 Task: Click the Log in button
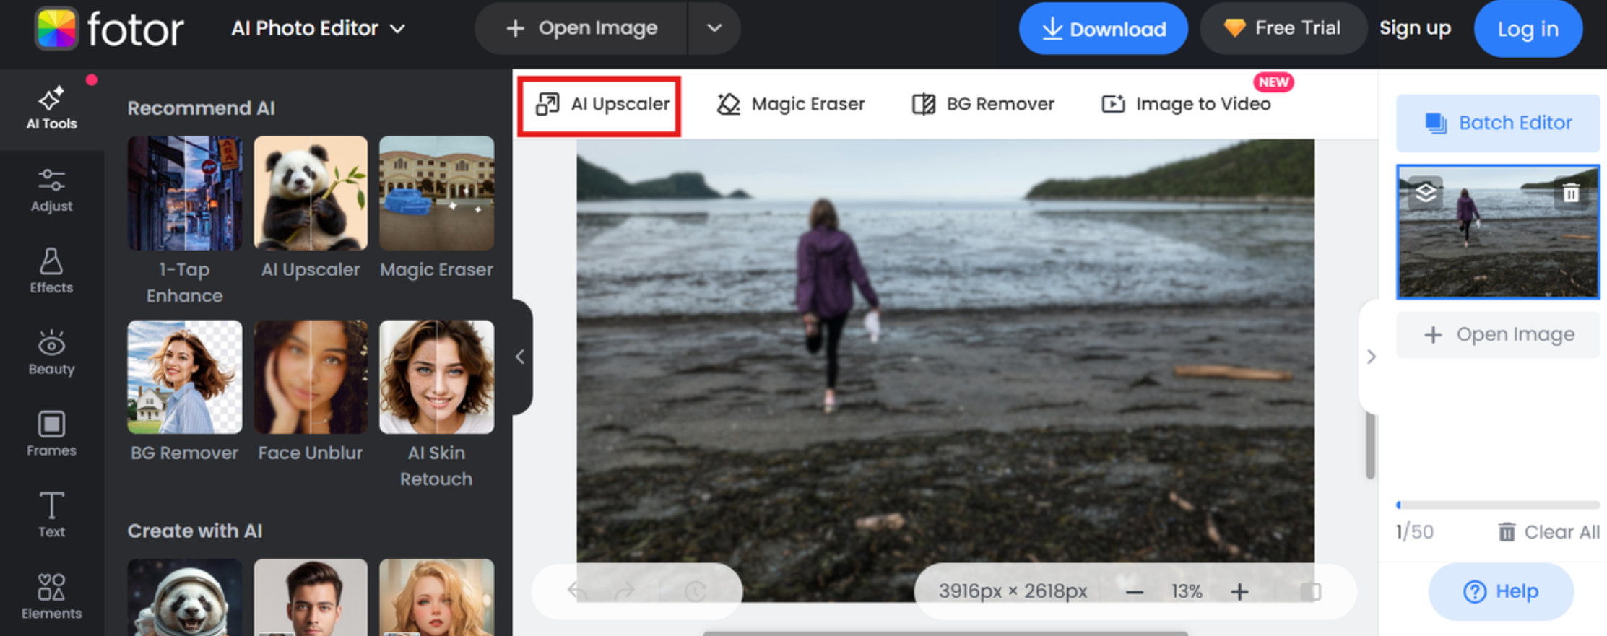(x=1528, y=29)
